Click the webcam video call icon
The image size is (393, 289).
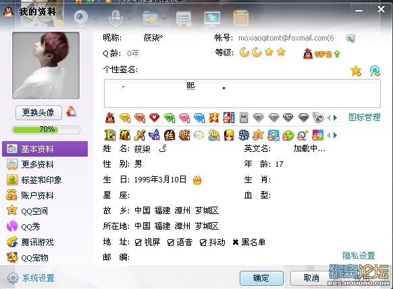point(81,18)
